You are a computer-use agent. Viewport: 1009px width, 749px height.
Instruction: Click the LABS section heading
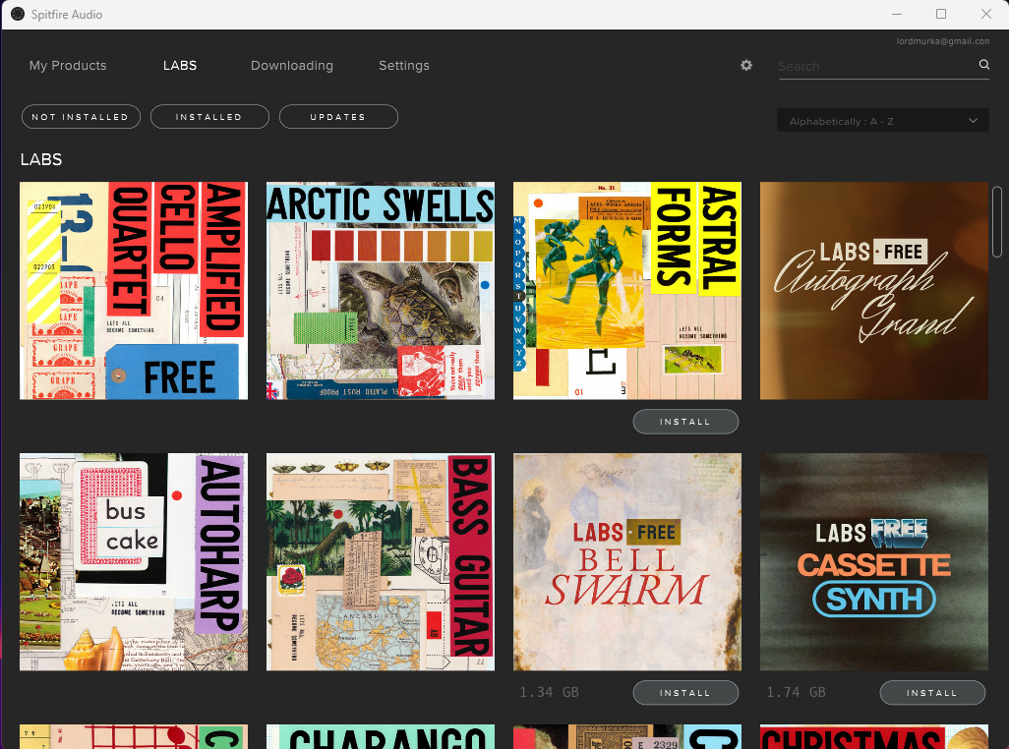(41, 159)
